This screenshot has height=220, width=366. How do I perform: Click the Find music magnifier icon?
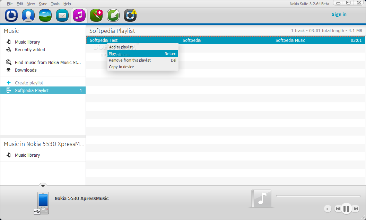click(9, 62)
